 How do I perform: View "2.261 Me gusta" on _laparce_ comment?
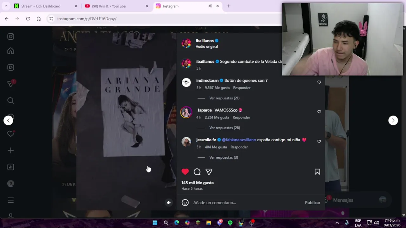click(x=217, y=117)
